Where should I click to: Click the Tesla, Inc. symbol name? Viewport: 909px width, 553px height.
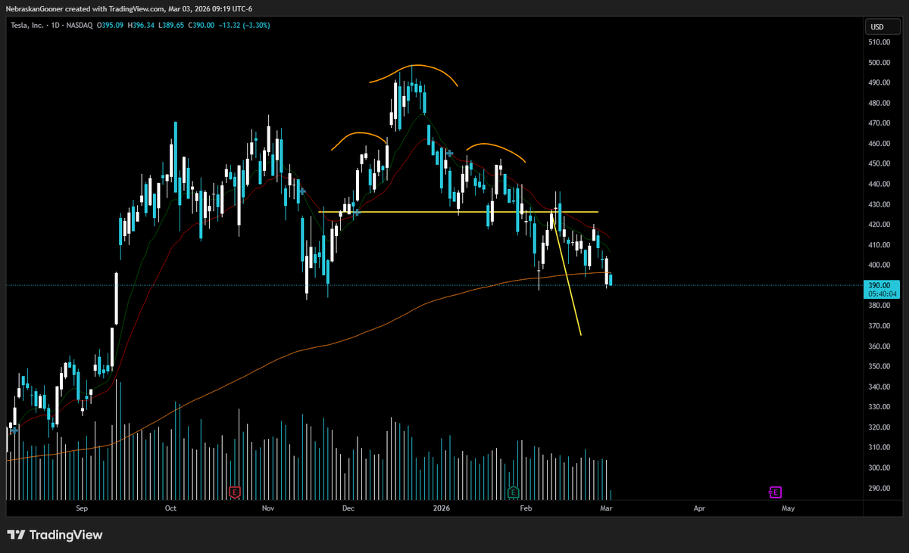[x=29, y=26]
